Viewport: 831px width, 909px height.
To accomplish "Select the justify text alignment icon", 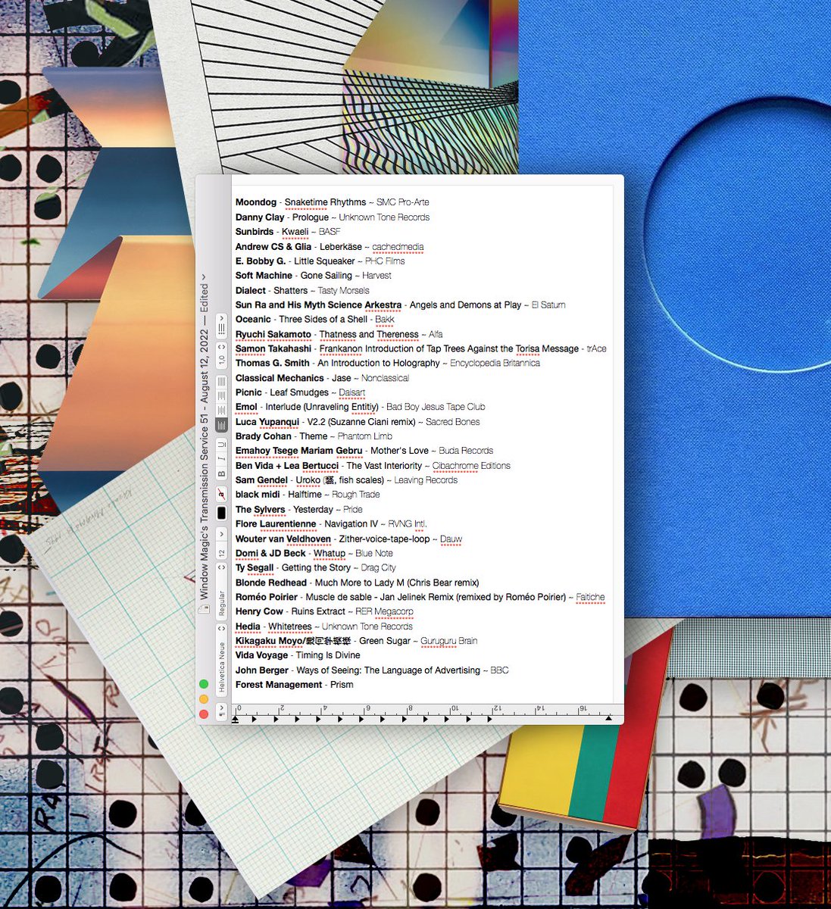I will [221, 382].
